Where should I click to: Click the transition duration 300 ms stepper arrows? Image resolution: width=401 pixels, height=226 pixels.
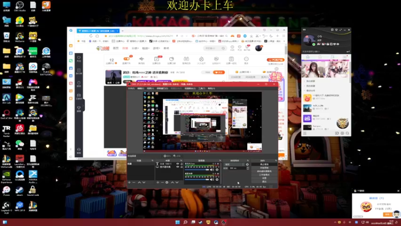pyautogui.click(x=248, y=168)
